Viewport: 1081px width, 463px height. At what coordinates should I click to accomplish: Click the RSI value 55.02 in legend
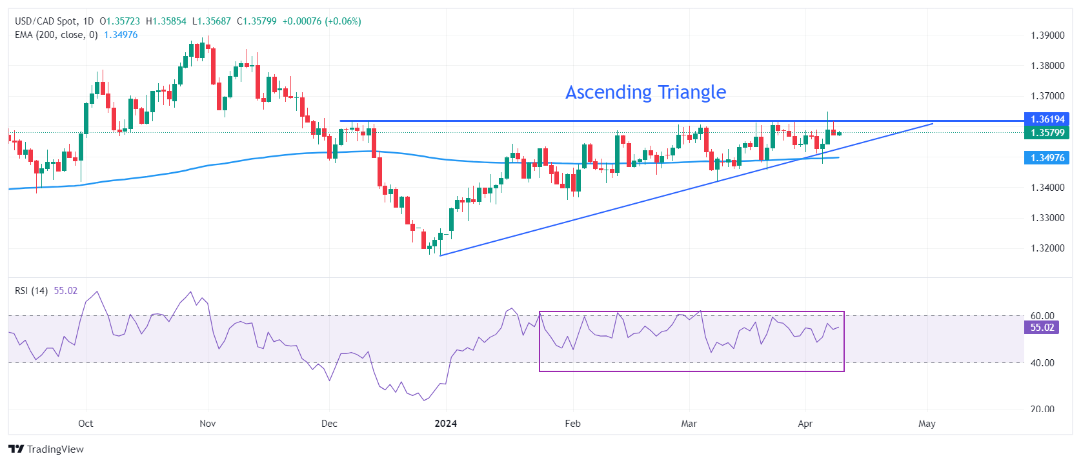click(x=65, y=291)
